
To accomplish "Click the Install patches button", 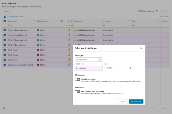I will point(136,102).
